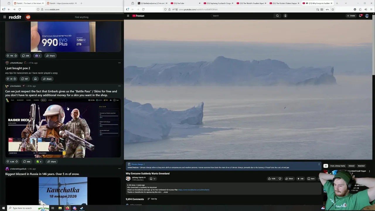Open YouTube guide hamburger menu
The width and height of the screenshot is (375, 211).
(128, 16)
